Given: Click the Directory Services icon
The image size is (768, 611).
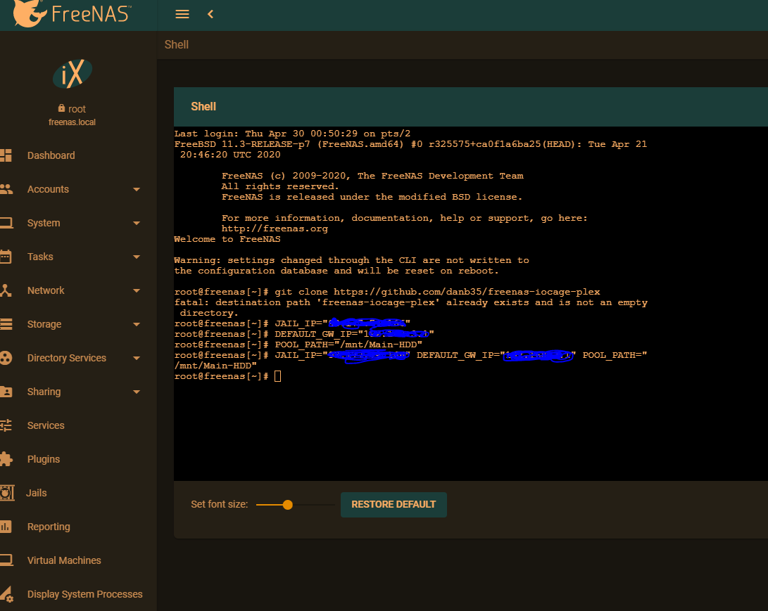Looking at the screenshot, I should pyautogui.click(x=6, y=358).
